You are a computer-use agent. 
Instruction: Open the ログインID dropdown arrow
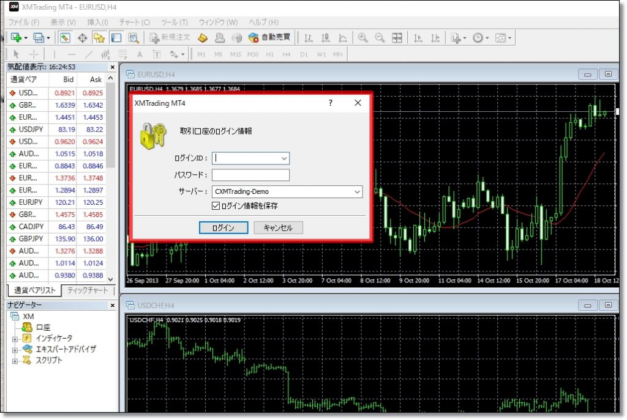(x=284, y=158)
